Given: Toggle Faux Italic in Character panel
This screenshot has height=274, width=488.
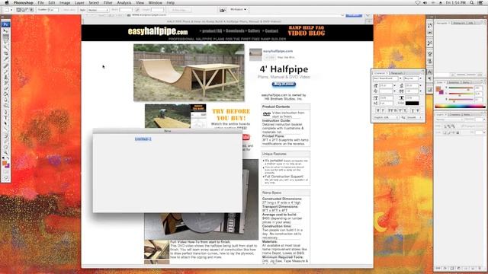Looking at the screenshot, I should [x=383, y=110].
